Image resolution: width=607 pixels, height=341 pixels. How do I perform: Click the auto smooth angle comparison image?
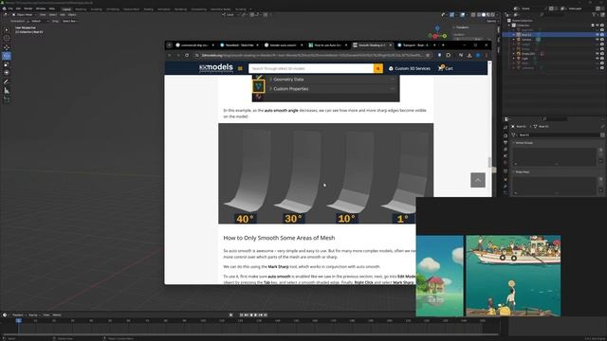click(x=326, y=173)
